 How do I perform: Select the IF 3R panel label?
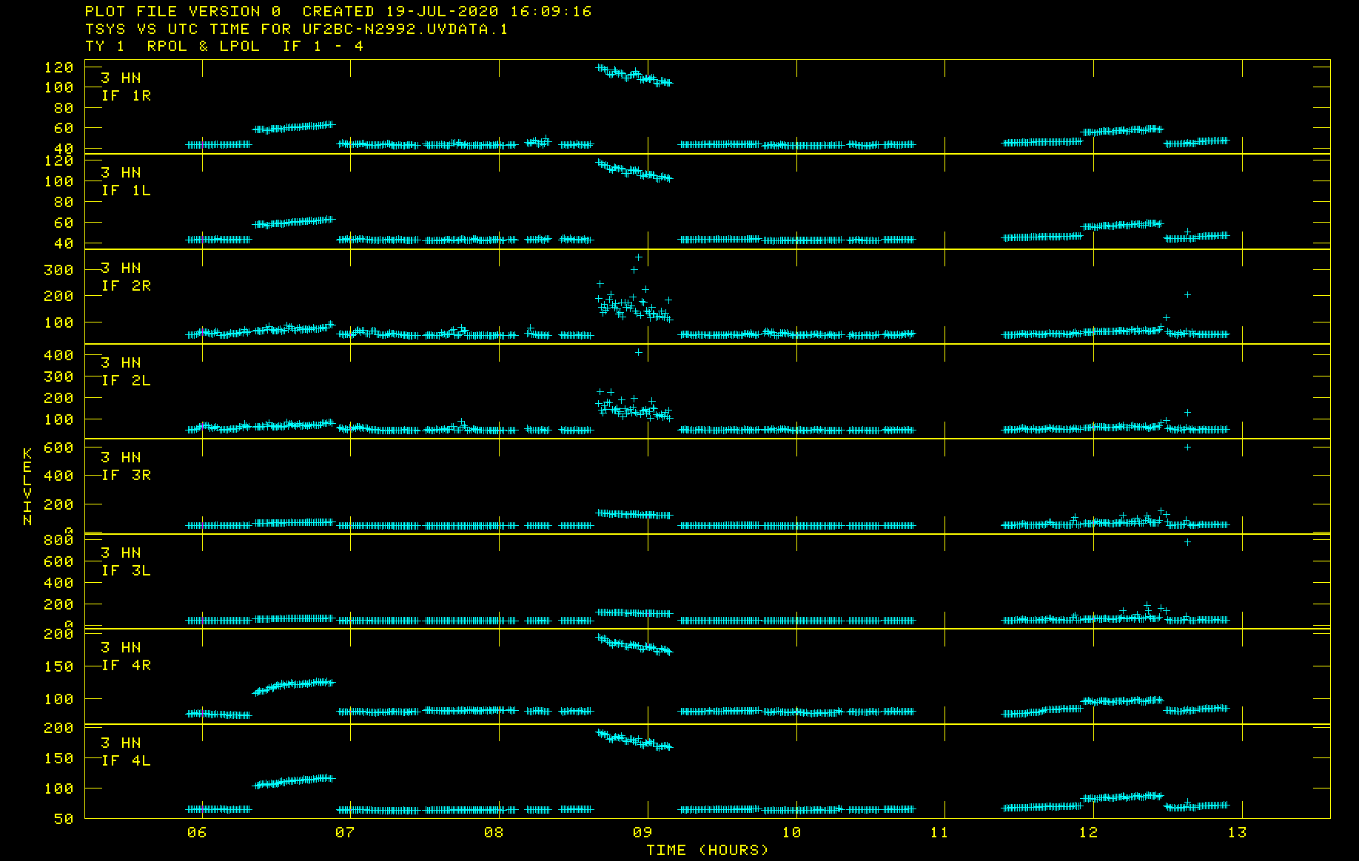[126, 475]
